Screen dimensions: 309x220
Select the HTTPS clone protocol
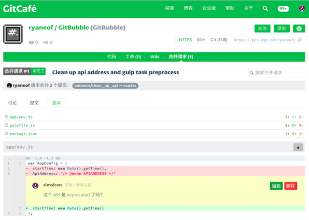pyautogui.click(x=185, y=40)
